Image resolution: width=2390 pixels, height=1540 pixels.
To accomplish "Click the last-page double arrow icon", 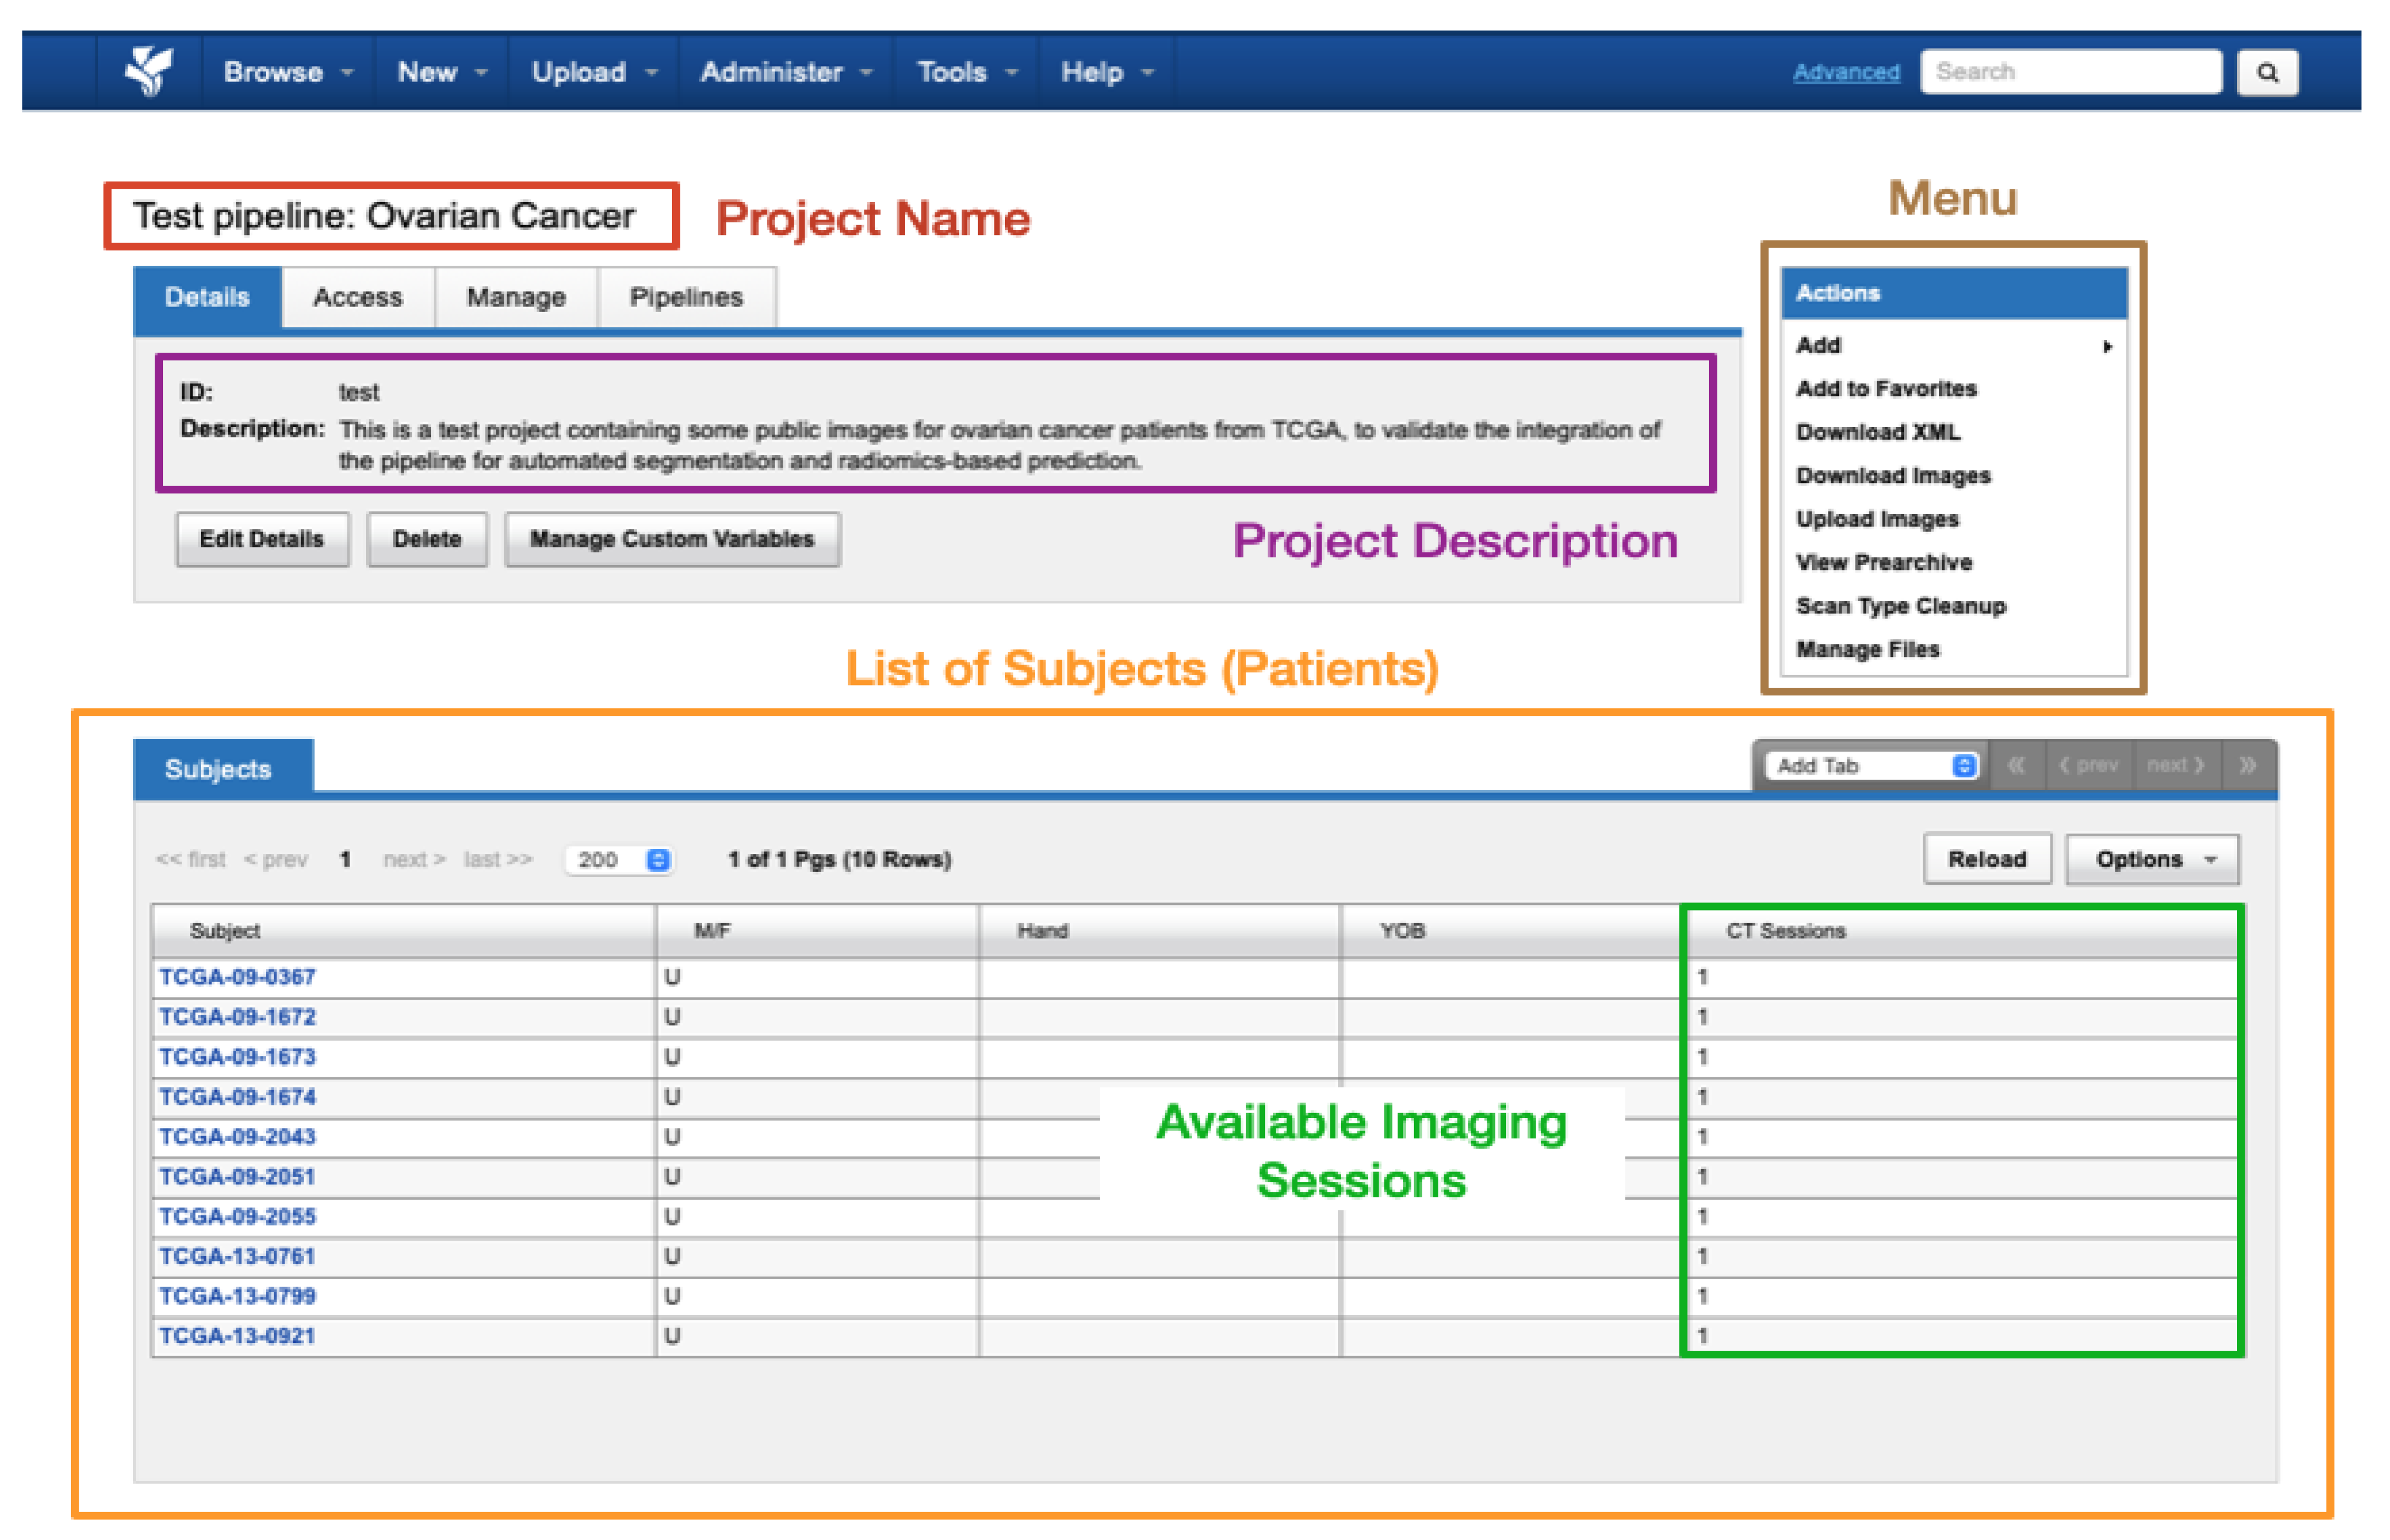I will pos(2247,765).
